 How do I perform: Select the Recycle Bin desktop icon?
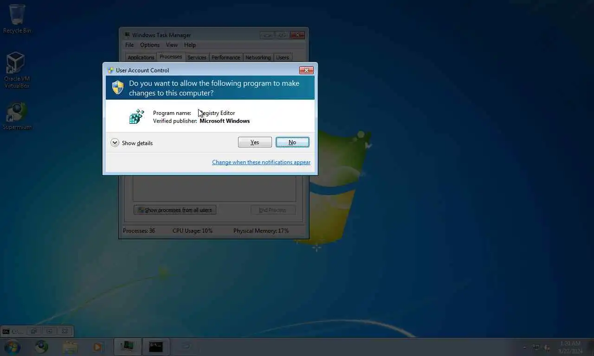17,19
